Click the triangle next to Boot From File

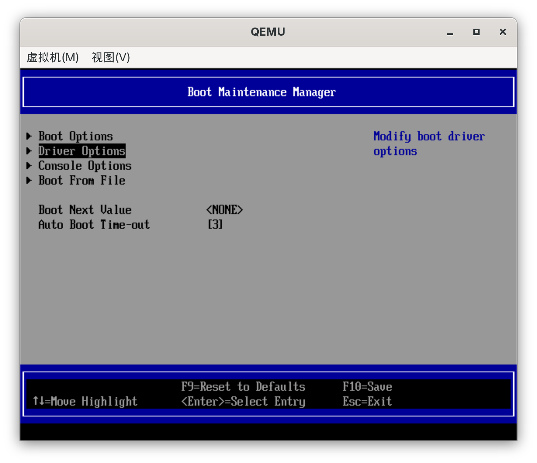pos(29,180)
